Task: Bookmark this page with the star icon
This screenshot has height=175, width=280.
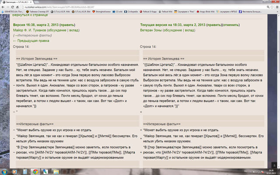Action: coord(272,7)
